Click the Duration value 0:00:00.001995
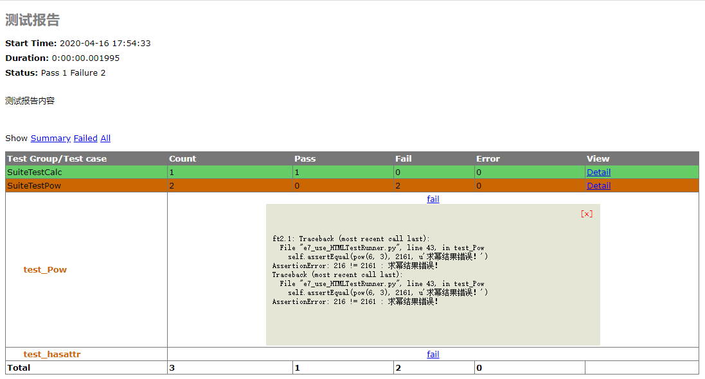The width and height of the screenshot is (705, 379). click(85, 58)
